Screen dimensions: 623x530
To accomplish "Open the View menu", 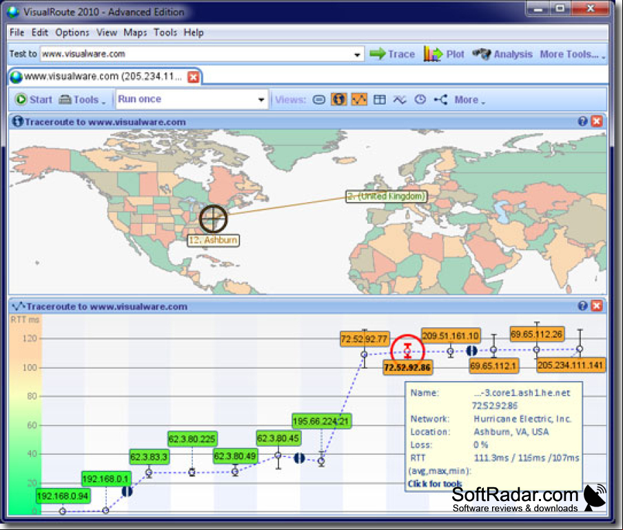I will click(x=107, y=32).
